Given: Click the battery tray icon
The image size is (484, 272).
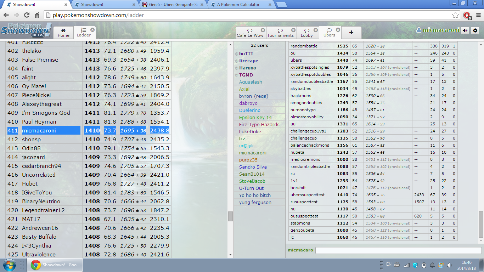Looking at the screenshot, I should 423,265.
